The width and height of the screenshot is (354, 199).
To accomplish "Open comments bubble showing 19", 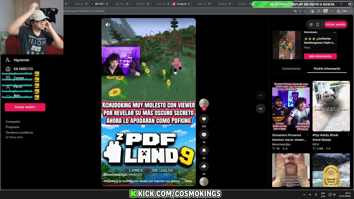I will 204,135.
